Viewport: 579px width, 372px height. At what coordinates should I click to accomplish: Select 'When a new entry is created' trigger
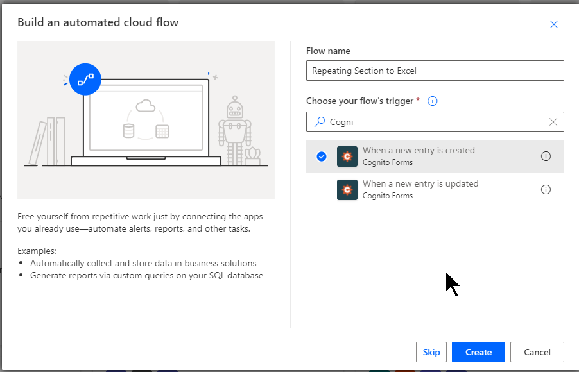coord(419,151)
